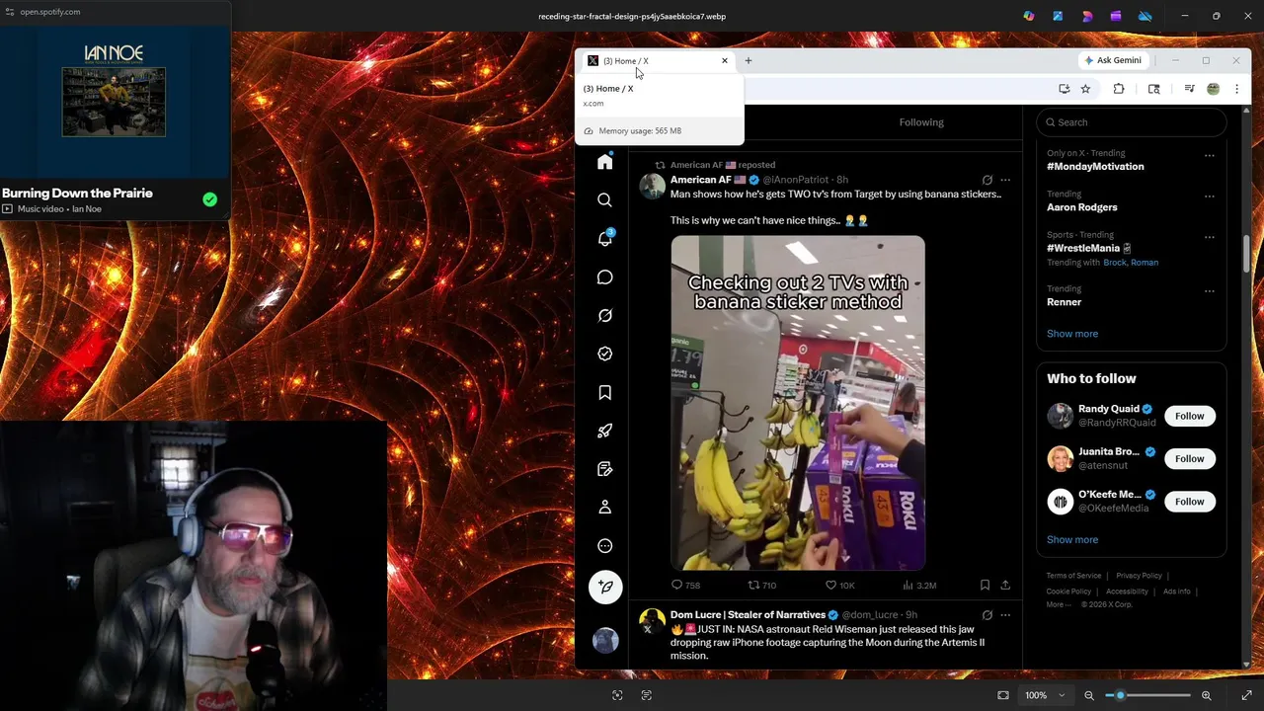The image size is (1264, 711).
Task: Open Grok icon in X sidebar
Action: click(605, 316)
